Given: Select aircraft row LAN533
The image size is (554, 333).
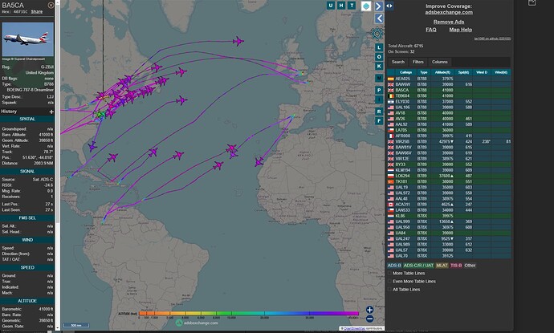Looking at the screenshot, I should pyautogui.click(x=449, y=210).
